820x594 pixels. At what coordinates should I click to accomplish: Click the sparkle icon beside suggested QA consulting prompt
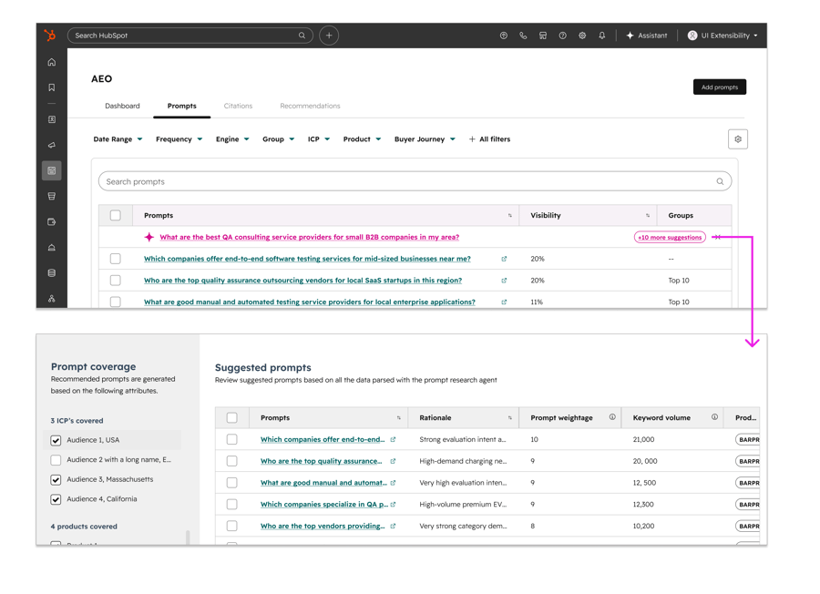(149, 237)
